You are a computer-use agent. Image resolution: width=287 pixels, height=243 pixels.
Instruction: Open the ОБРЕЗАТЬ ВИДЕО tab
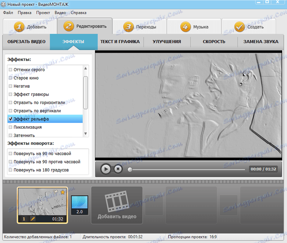[26, 42]
